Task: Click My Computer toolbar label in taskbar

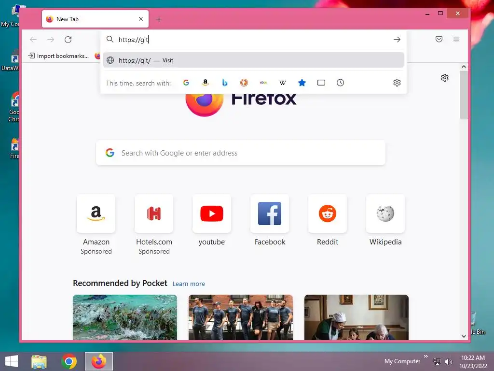Action: 402,361
